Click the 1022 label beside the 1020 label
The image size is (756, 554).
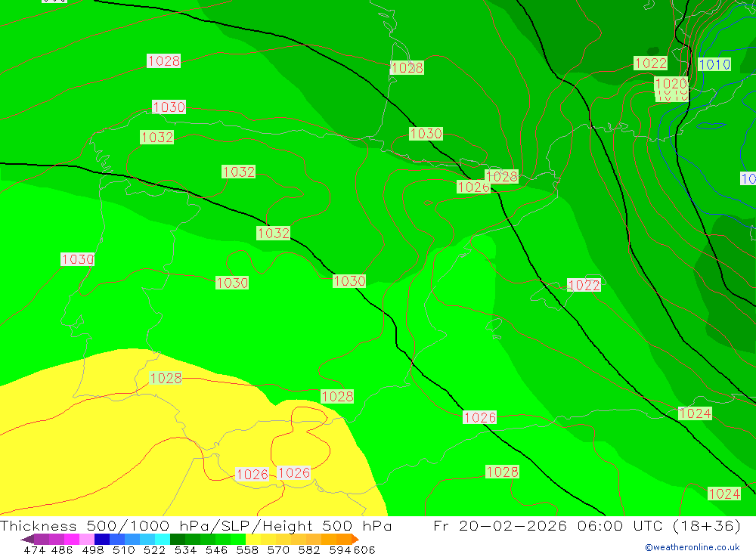pyautogui.click(x=651, y=63)
